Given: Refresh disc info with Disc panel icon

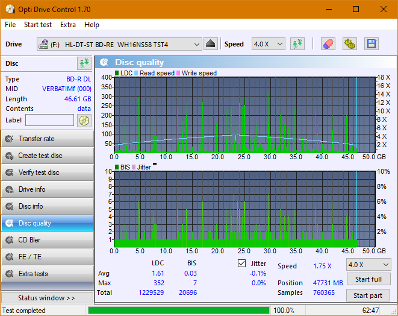Looking at the screenshot, I should pos(84,63).
